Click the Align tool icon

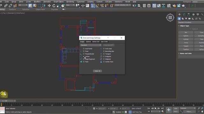pos(139,6)
